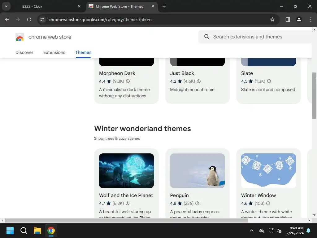317x238 pixels.
Task: Go to the Discover tab
Action: (x=24, y=52)
